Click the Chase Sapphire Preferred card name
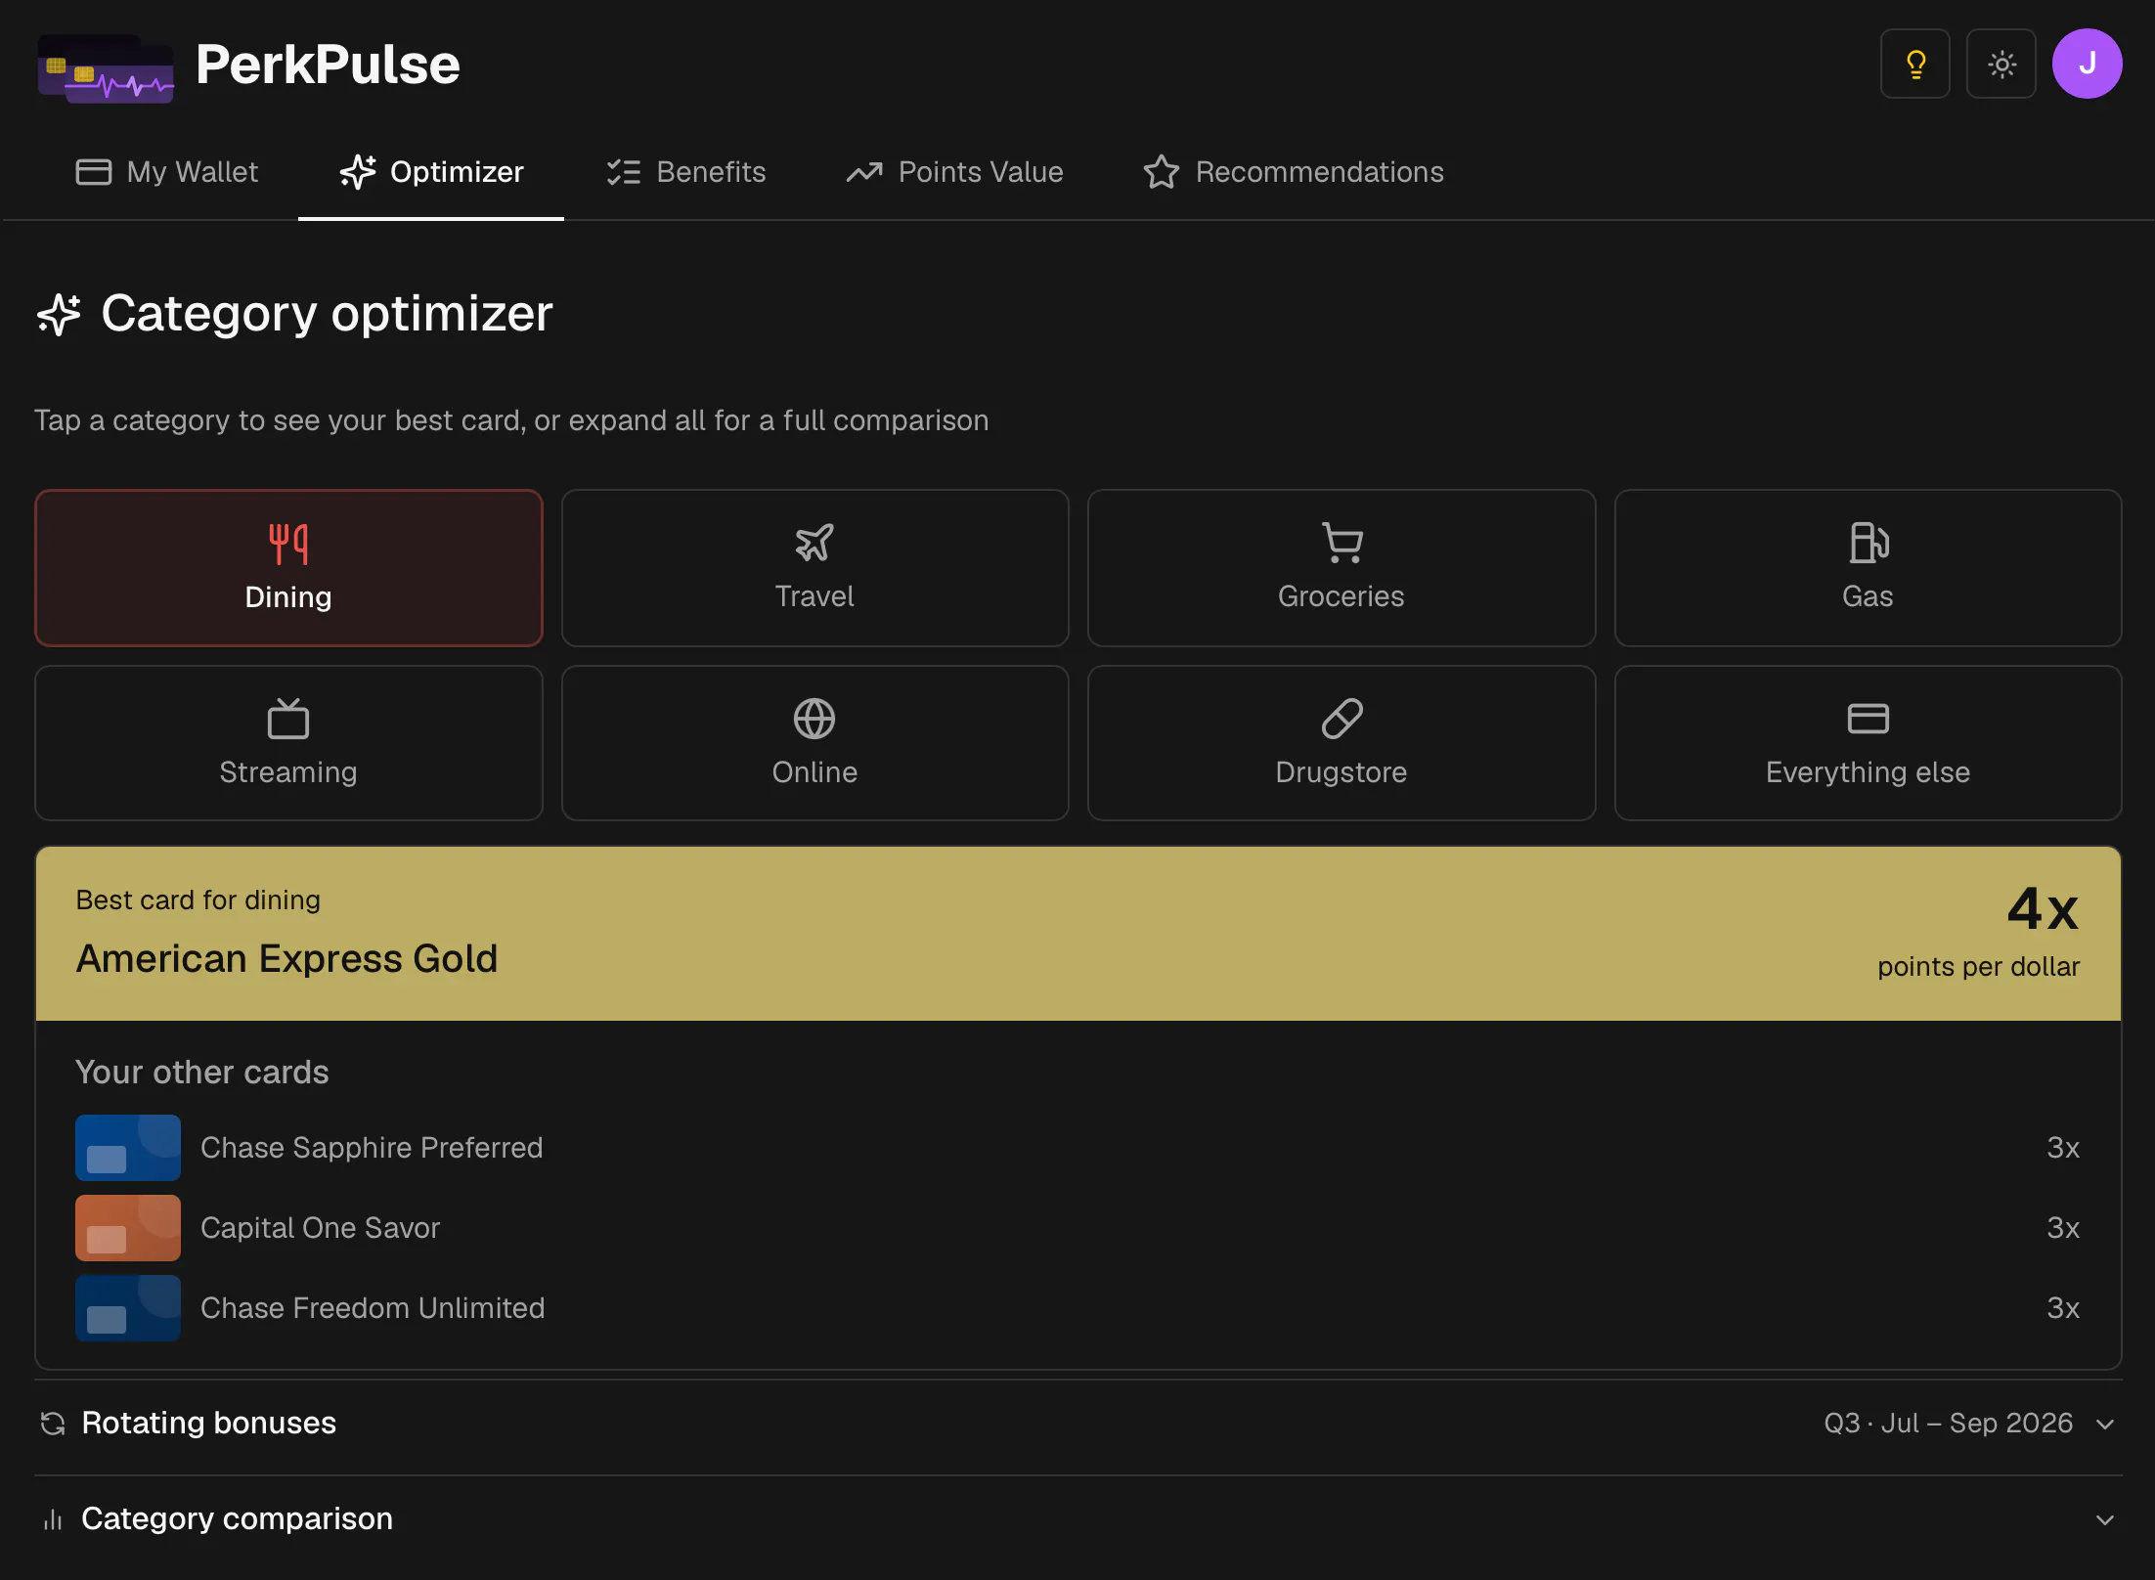This screenshot has width=2155, height=1580. (372, 1148)
